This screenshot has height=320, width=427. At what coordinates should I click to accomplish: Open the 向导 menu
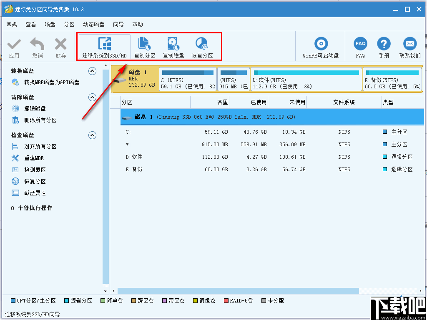118,24
